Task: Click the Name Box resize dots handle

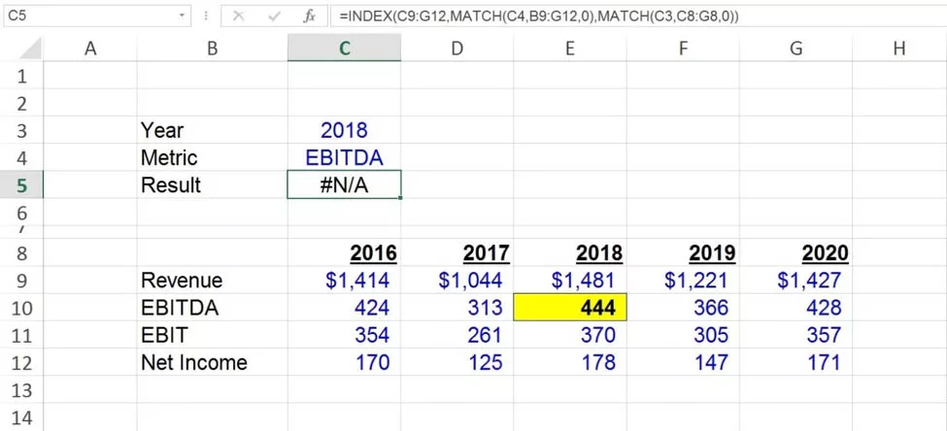Action: pyautogui.click(x=208, y=17)
